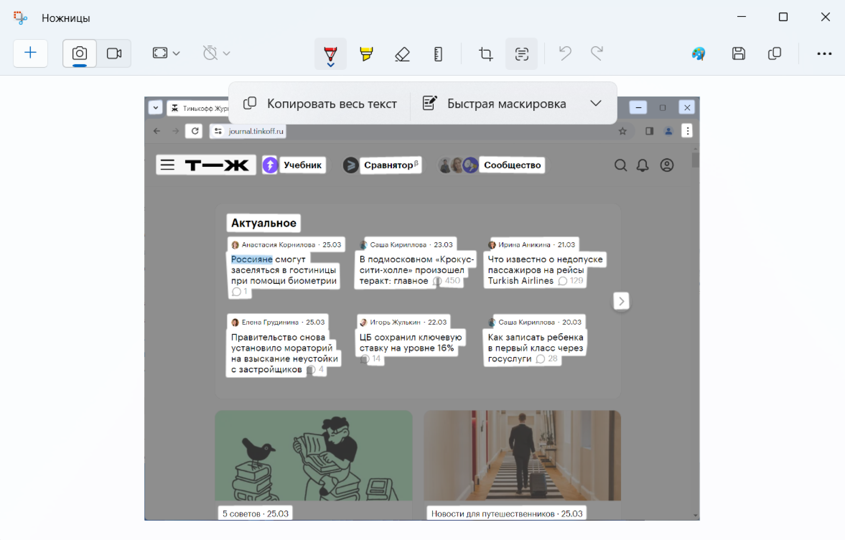Image resolution: width=845 pixels, height=540 pixels.
Task: Click the browser back arrow
Action: point(157,131)
